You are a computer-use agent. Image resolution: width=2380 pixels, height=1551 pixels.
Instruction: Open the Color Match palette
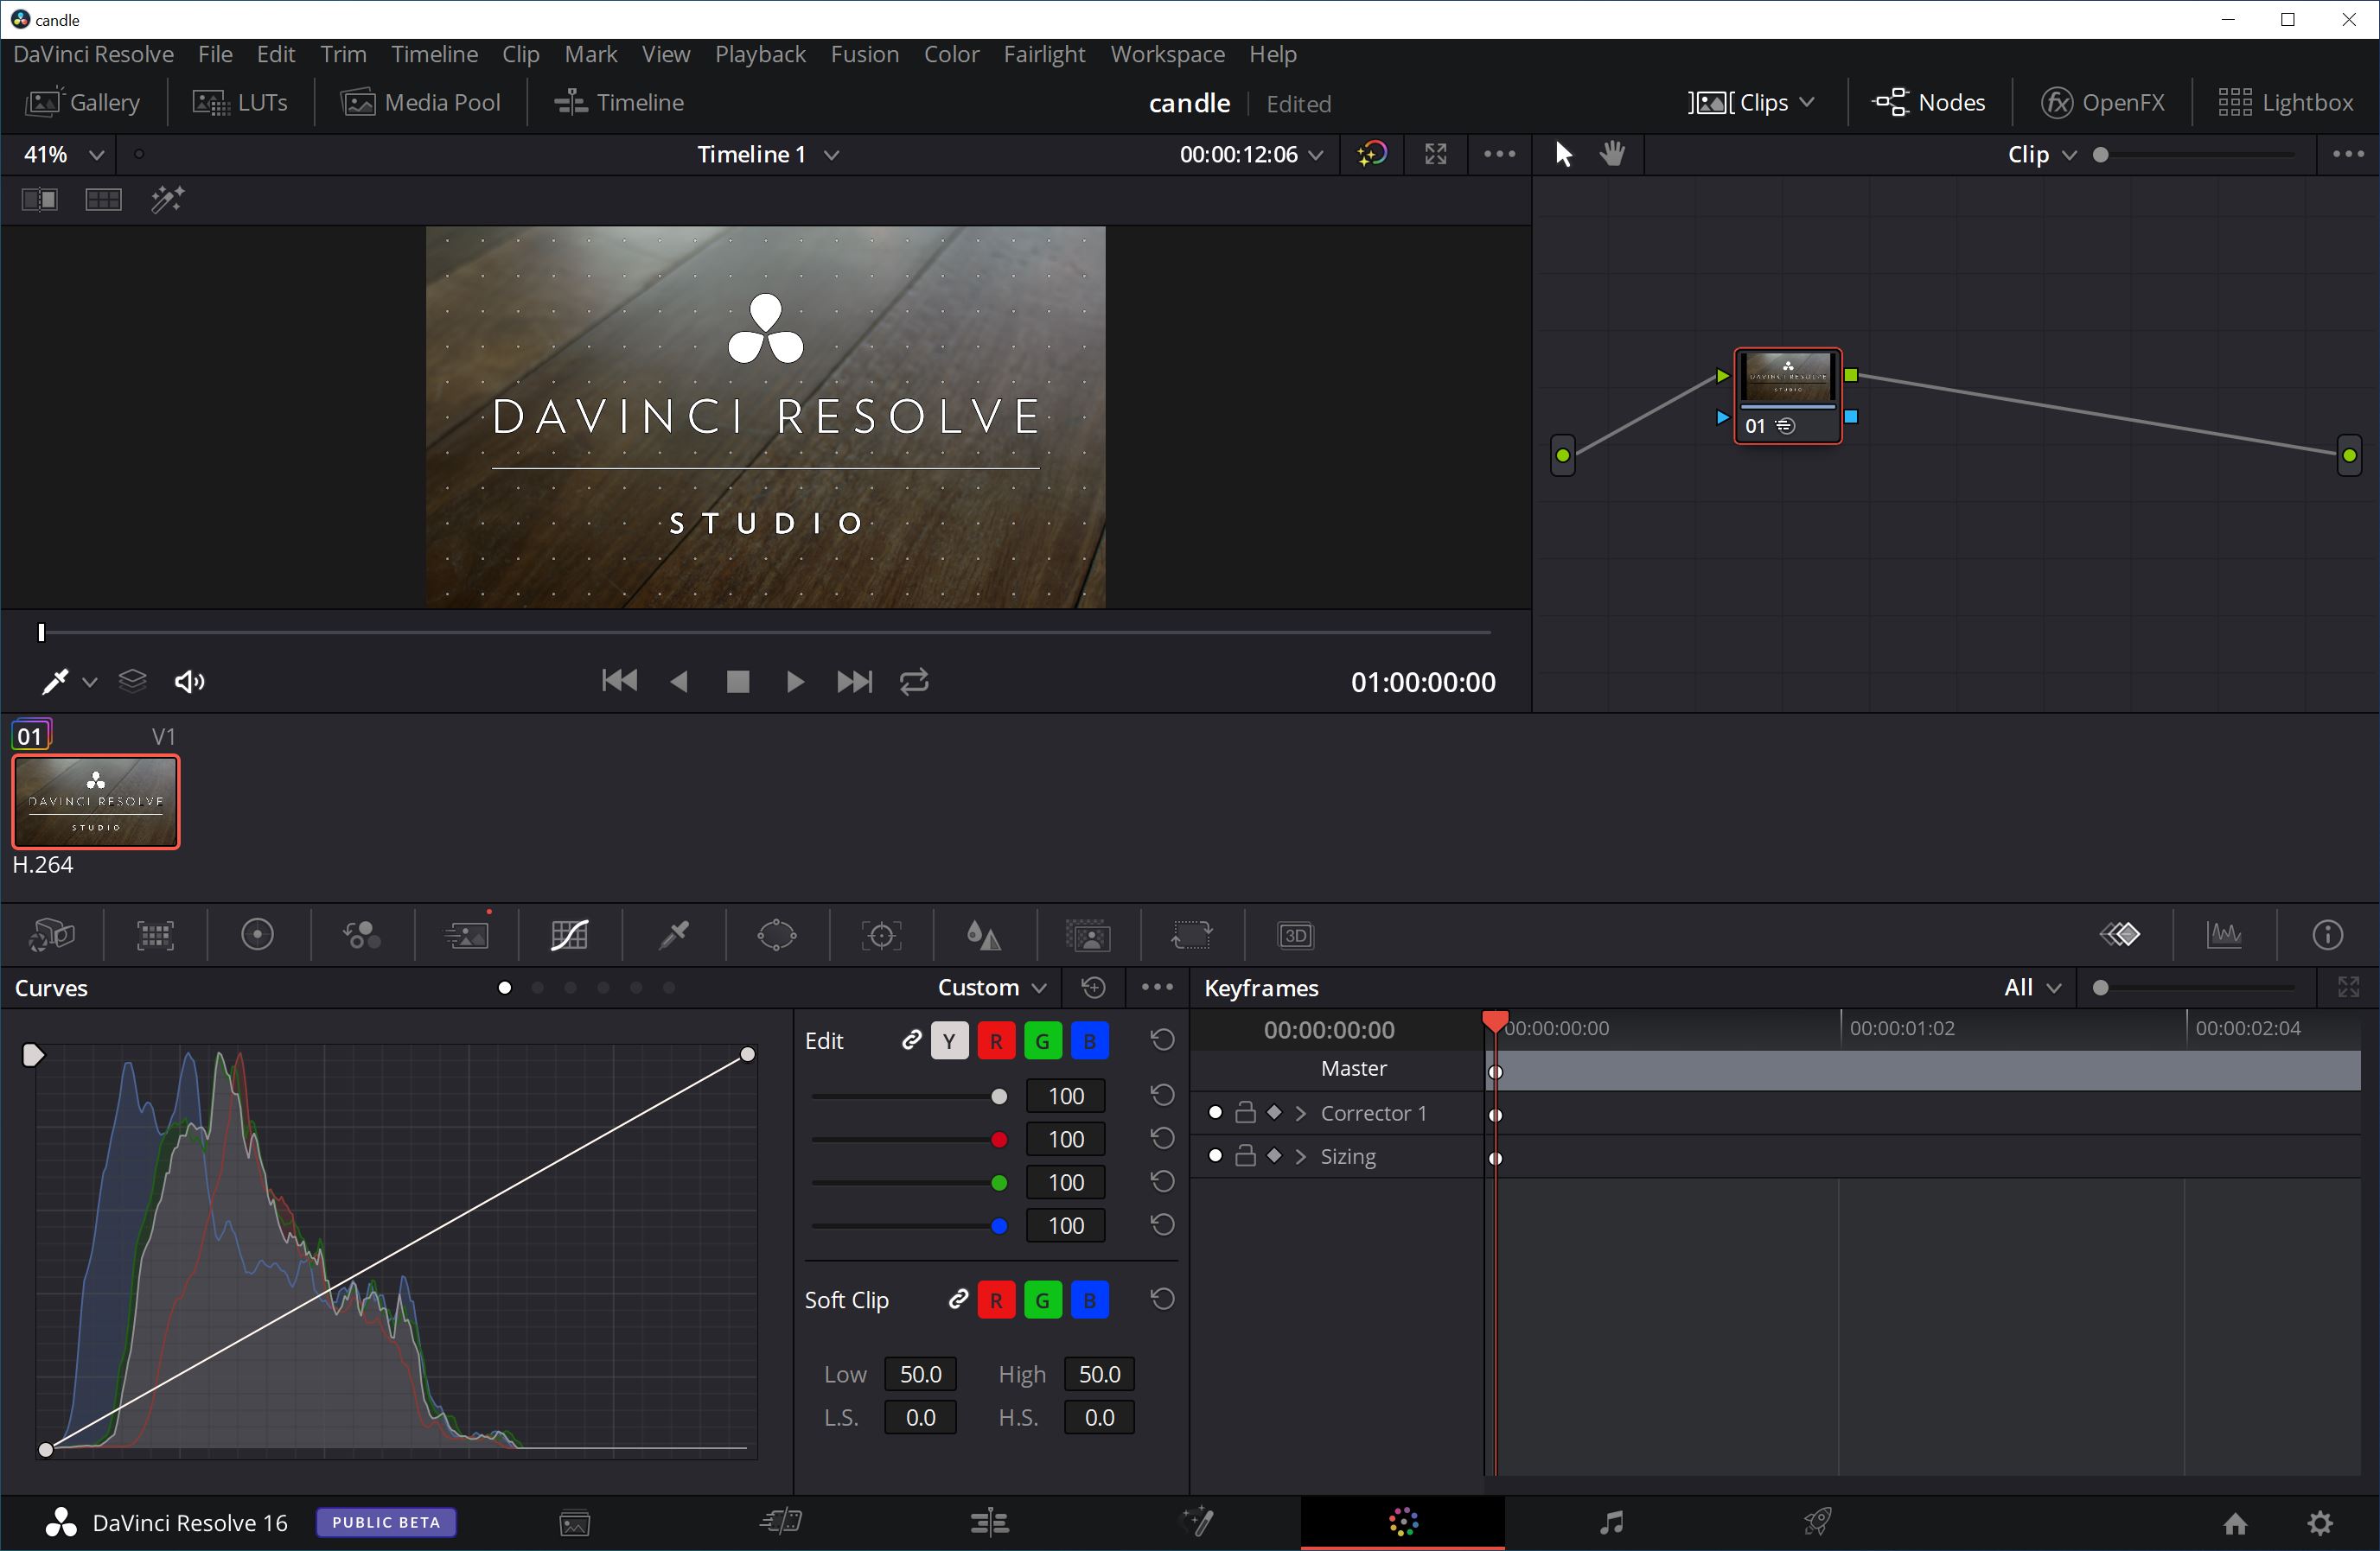155,936
